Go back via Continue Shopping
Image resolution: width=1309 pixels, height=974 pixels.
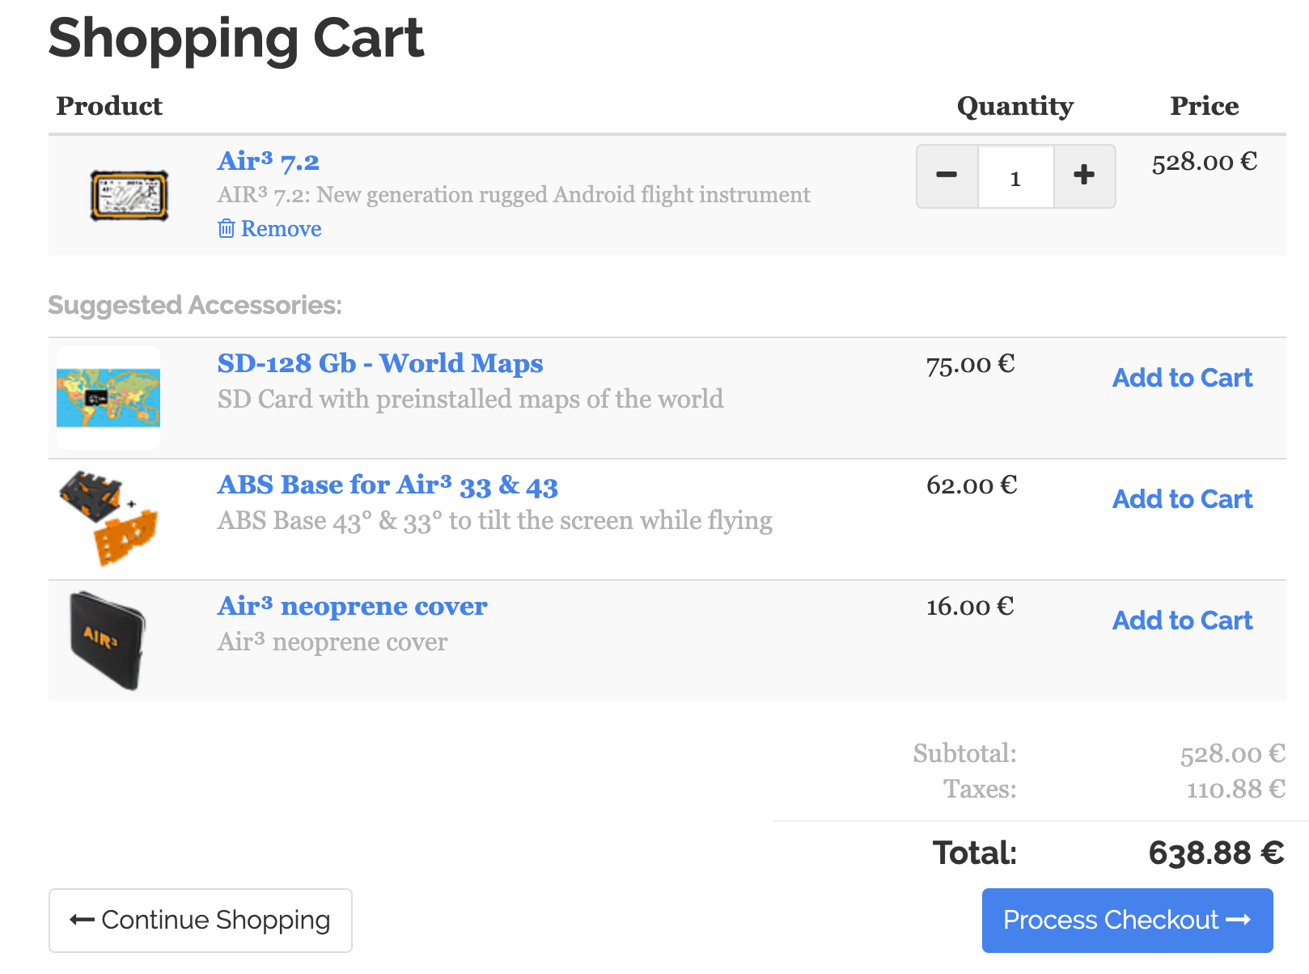click(x=201, y=920)
